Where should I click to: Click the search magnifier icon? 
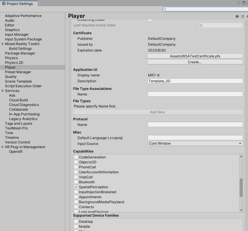point(165,9)
